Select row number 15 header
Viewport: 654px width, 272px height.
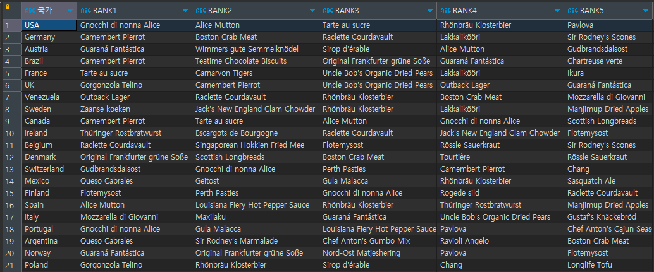pos(10,193)
